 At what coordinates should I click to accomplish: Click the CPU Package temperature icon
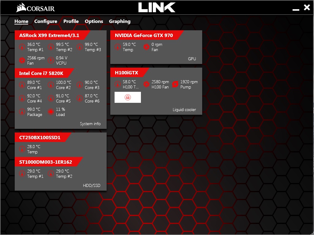[22, 112]
